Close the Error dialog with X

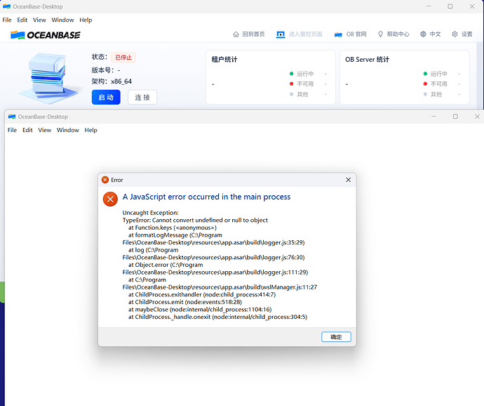[x=348, y=180]
